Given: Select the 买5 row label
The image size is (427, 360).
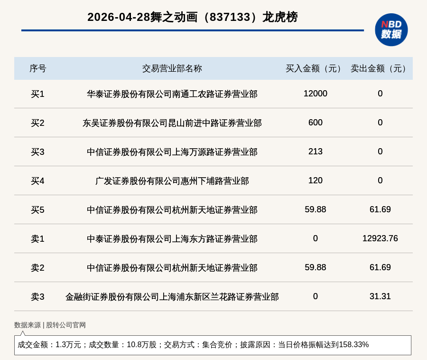Looking at the screenshot, I should [x=37, y=210].
